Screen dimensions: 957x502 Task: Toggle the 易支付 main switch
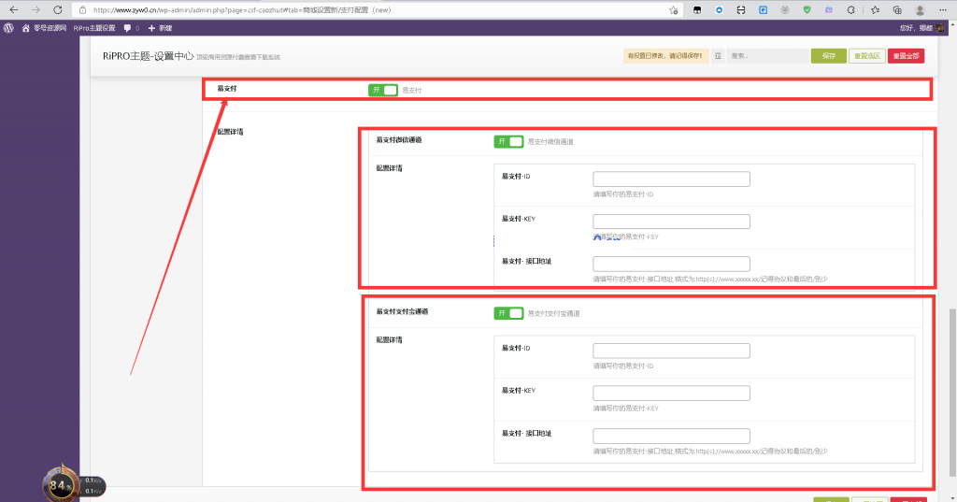[x=383, y=90]
